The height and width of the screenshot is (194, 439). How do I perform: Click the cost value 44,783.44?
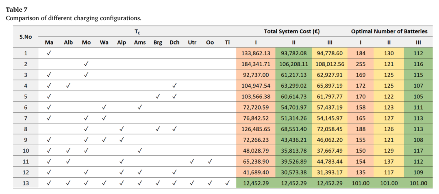coord(330,162)
